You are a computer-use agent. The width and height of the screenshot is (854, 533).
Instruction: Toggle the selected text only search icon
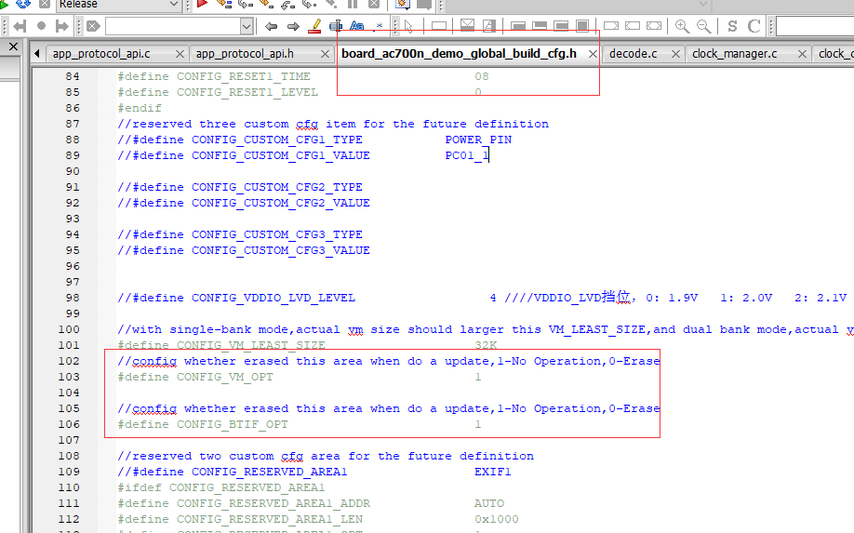pyautogui.click(x=336, y=26)
